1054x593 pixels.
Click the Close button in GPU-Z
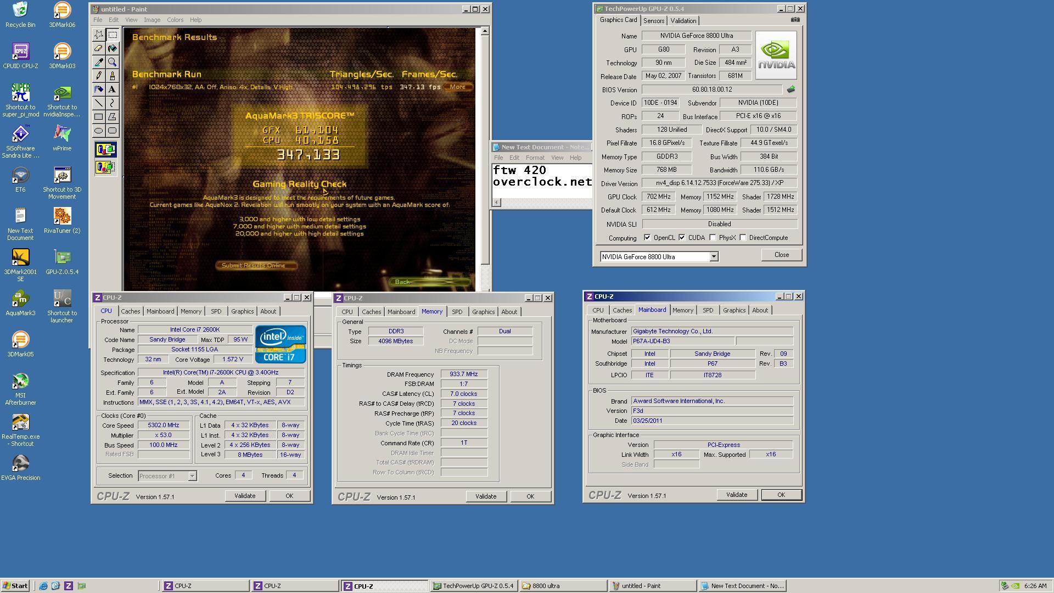781,255
